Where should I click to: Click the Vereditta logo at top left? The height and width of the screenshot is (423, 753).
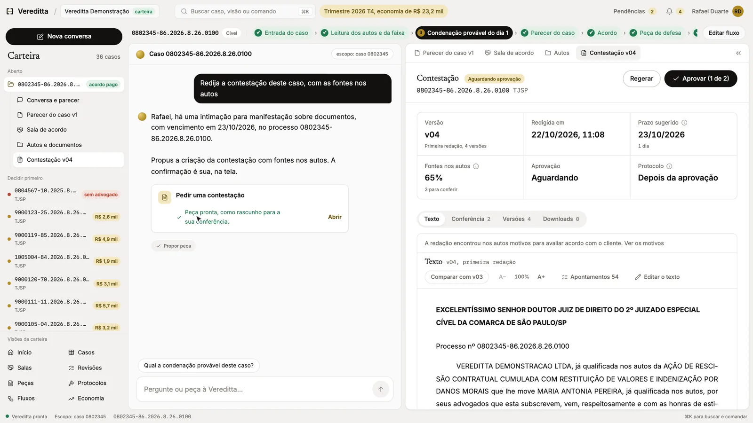pos(27,11)
